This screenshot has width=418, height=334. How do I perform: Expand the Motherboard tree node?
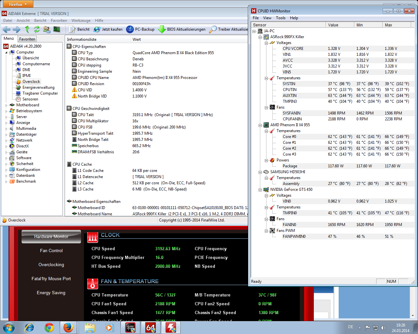click(x=6, y=105)
